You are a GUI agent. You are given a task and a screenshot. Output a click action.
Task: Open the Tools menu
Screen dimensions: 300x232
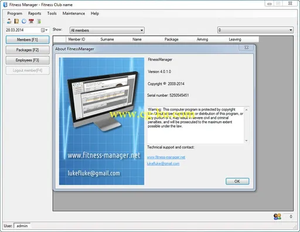[x=52, y=13]
